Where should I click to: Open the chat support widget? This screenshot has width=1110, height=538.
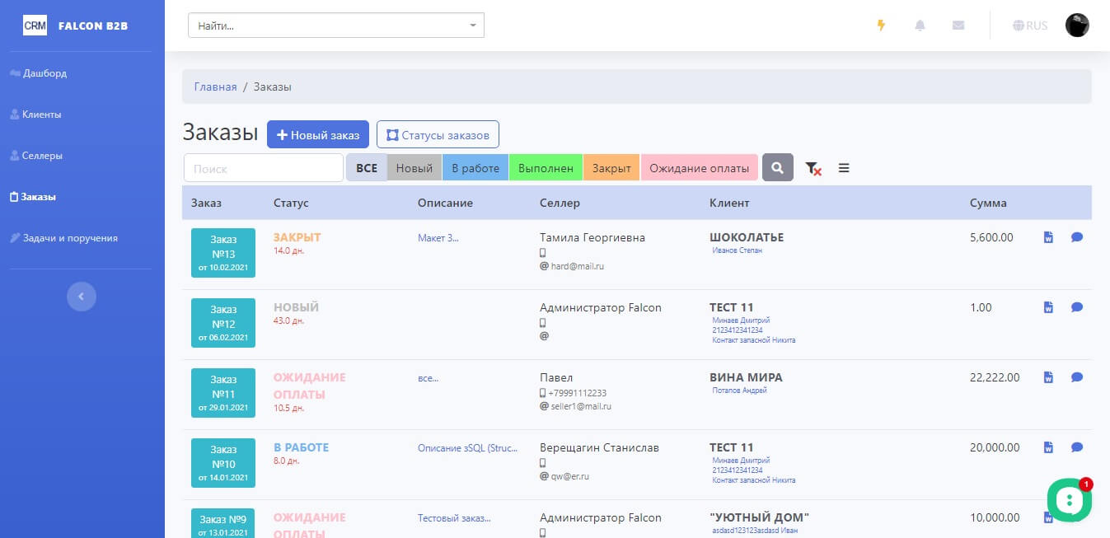tap(1069, 499)
